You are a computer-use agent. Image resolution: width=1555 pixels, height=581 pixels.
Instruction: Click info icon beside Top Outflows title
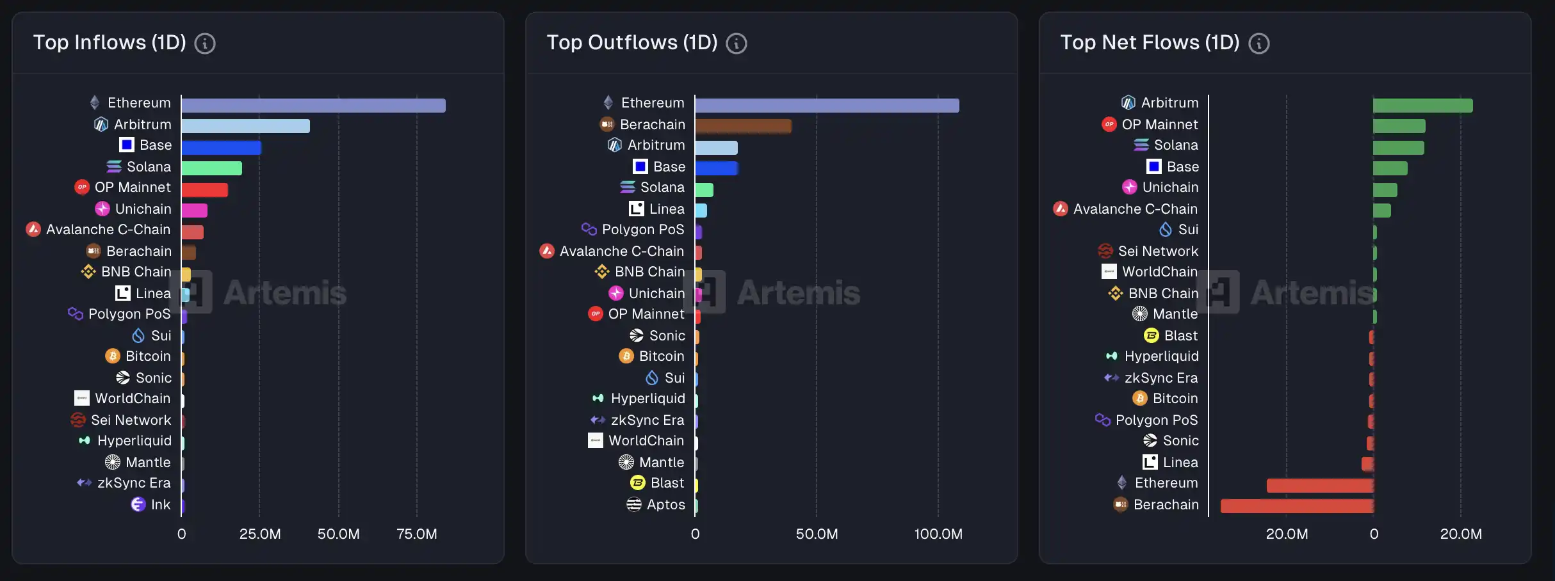point(736,44)
